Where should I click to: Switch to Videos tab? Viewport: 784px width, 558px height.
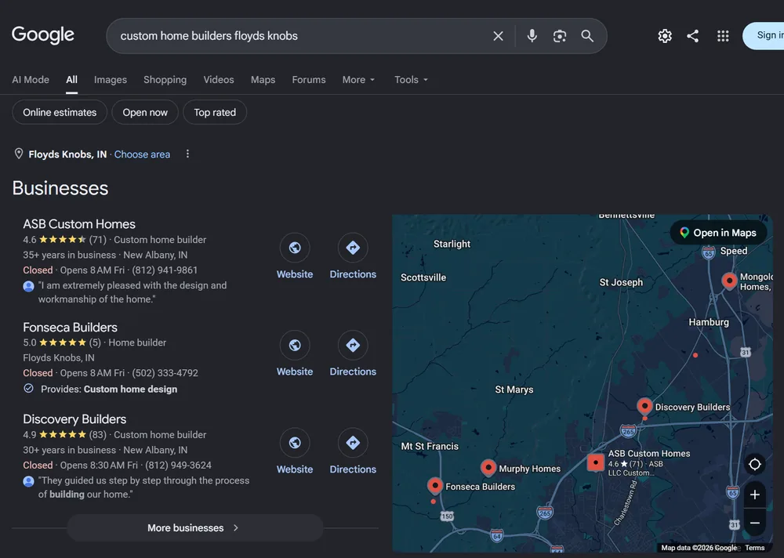[x=219, y=79]
